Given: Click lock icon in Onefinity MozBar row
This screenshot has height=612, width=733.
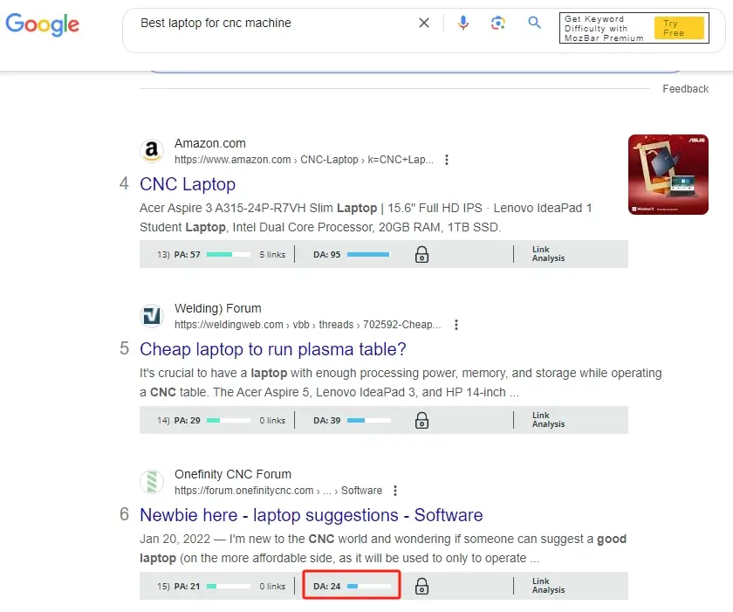Looking at the screenshot, I should 421,587.
